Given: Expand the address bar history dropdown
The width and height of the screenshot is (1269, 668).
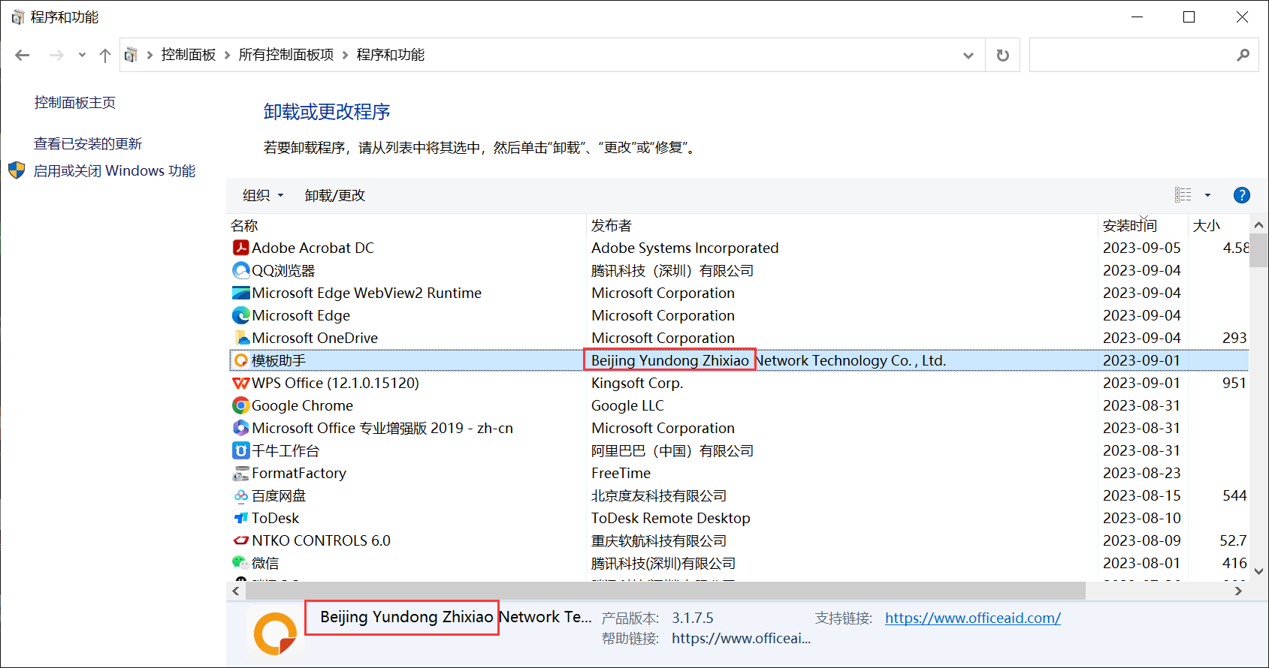Looking at the screenshot, I should click(968, 55).
